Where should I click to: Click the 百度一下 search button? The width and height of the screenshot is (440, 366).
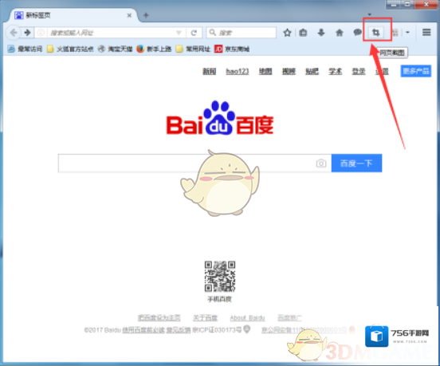(x=356, y=163)
